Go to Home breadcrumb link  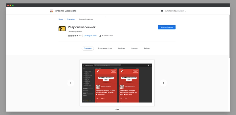[x=61, y=19]
